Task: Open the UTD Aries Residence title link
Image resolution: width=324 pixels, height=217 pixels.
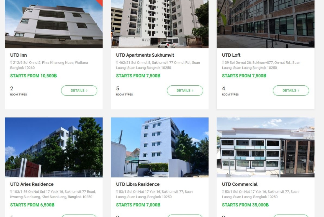Action: [32, 184]
